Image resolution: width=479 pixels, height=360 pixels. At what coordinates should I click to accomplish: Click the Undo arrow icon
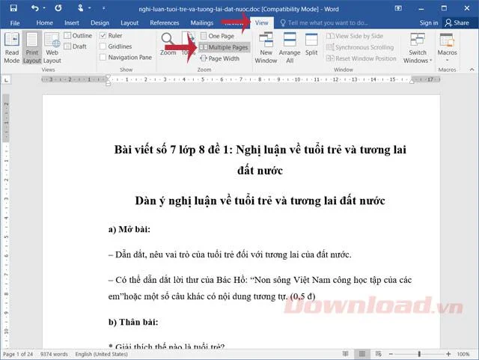(35, 8)
